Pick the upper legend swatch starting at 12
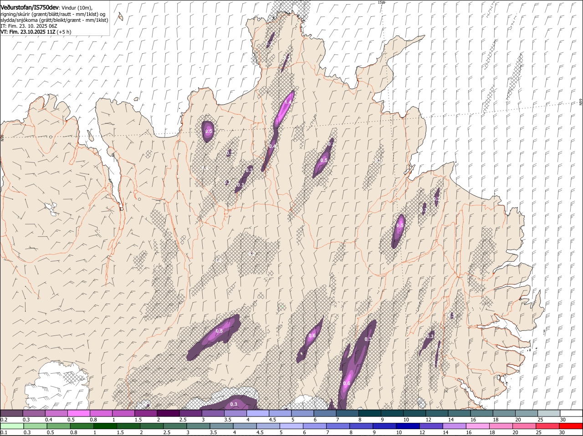583x436 pixels. pyautogui.click(x=436, y=413)
